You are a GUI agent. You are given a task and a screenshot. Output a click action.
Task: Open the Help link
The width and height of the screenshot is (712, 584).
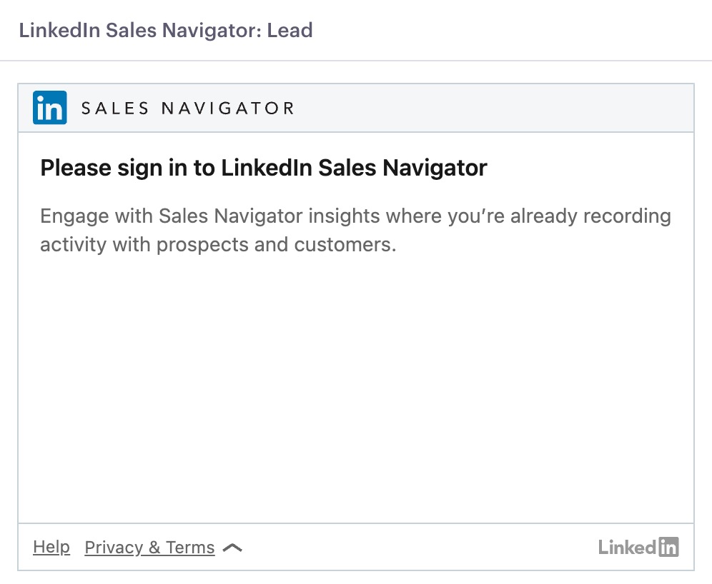(x=51, y=547)
